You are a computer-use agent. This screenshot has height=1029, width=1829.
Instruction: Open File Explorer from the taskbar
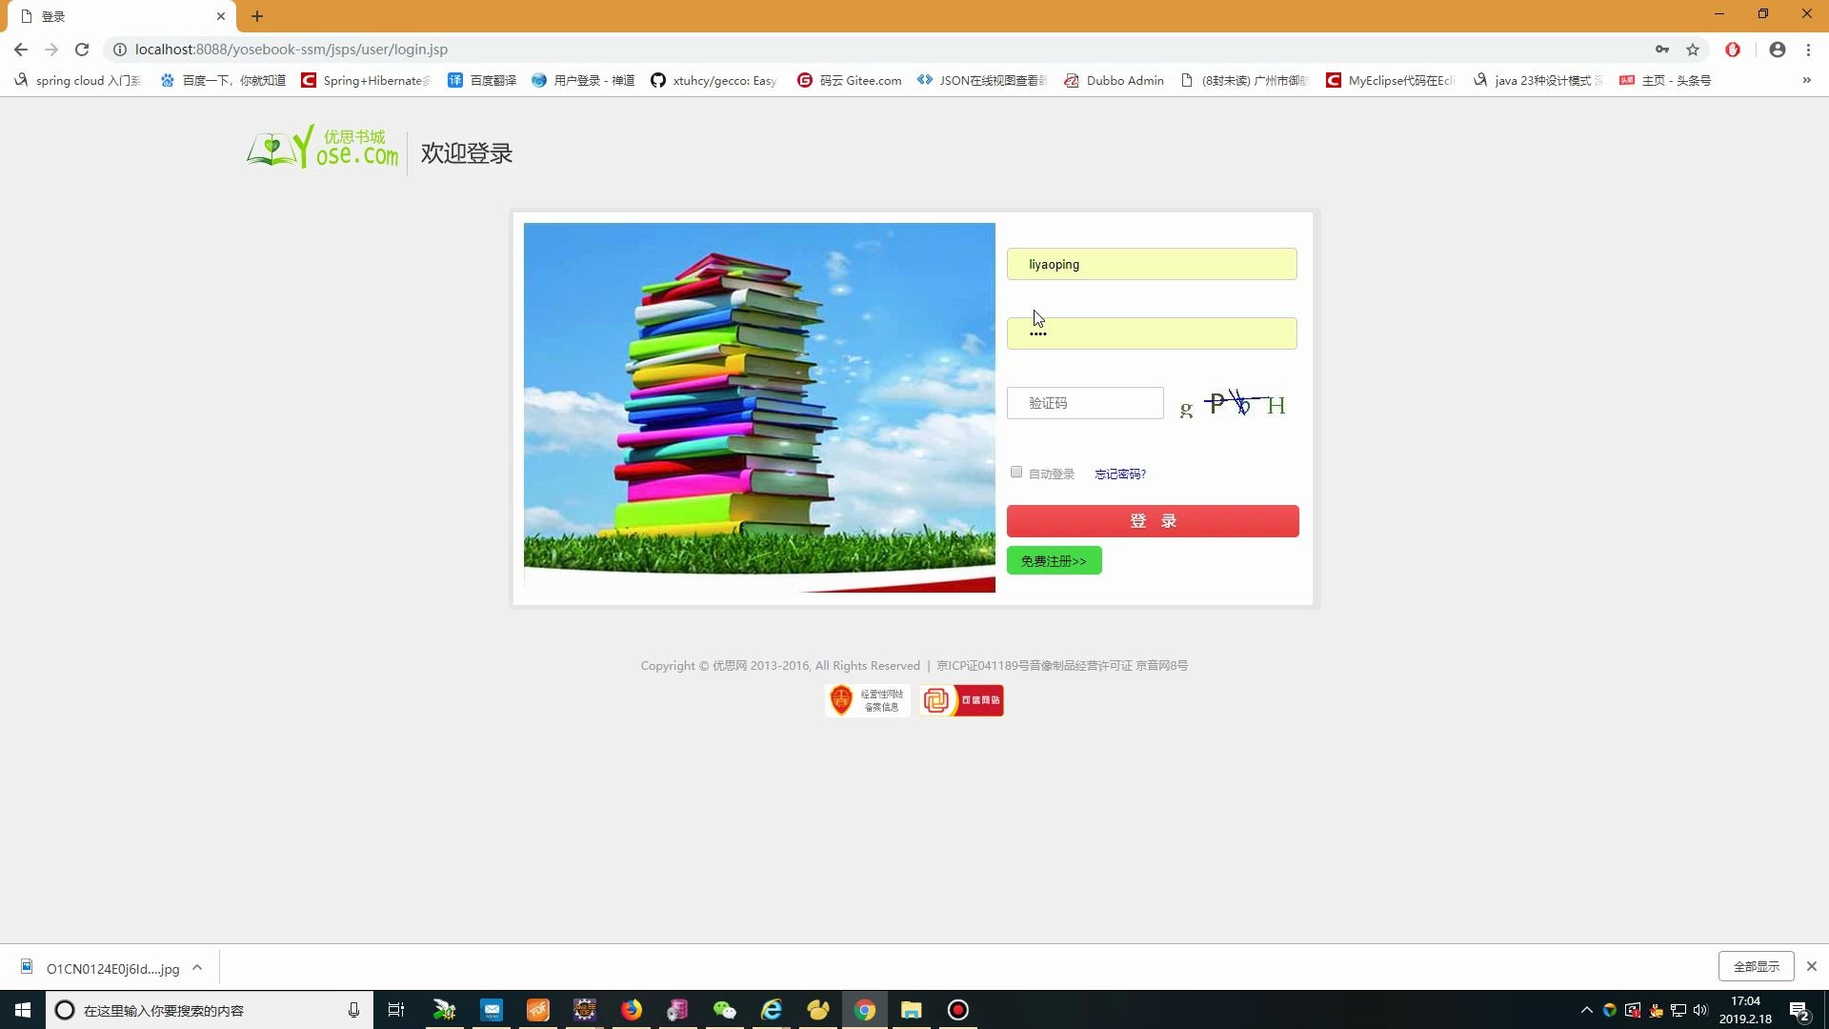(x=912, y=1010)
